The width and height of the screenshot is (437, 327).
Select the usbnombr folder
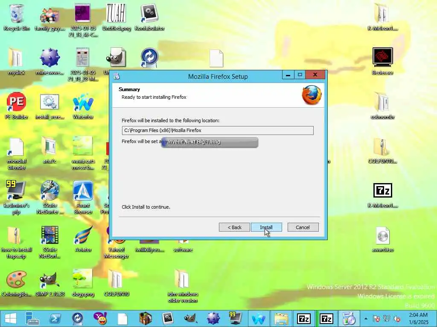382,106
